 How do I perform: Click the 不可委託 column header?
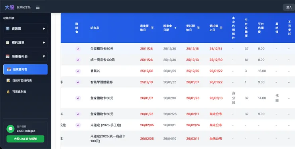point(289,28)
